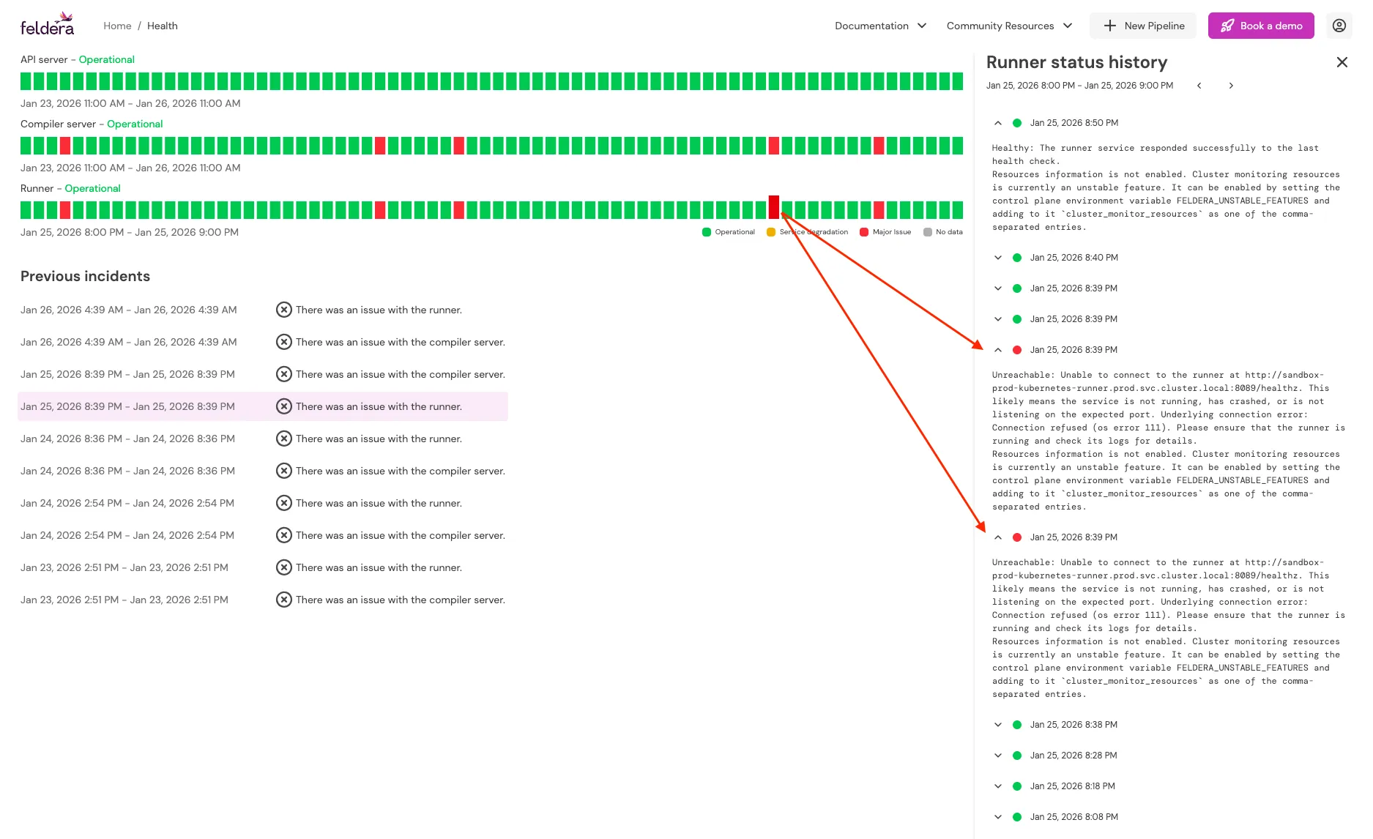This screenshot has width=1373, height=839.
Task: Go to Home breadcrumb
Action: 117,26
